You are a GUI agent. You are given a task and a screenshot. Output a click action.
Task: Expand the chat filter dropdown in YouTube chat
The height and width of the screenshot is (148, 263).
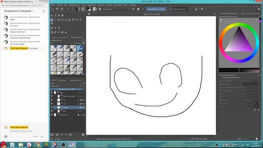33,11
